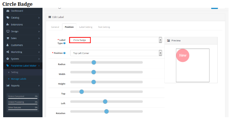Collapse the Purpletree Label Maker chevron
The image size is (230, 123).
(x=39, y=66)
